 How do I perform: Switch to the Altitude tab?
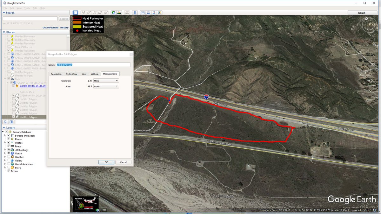[x=95, y=74]
